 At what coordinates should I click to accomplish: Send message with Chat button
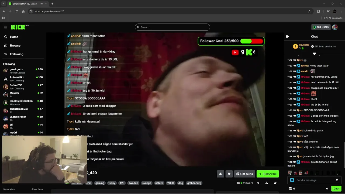(336, 189)
